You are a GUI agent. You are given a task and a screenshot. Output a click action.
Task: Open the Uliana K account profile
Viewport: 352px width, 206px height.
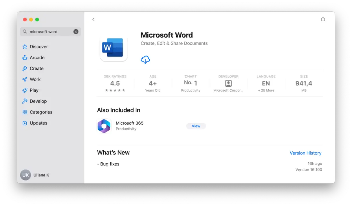tap(35, 175)
